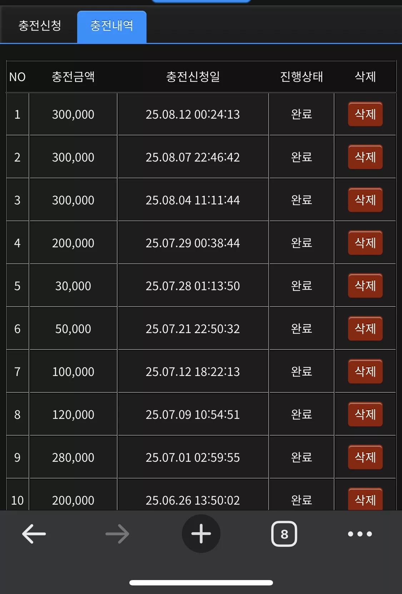This screenshot has height=594, width=402.
Task: Delete the 120,000 charge in row 8
Action: [x=365, y=414]
